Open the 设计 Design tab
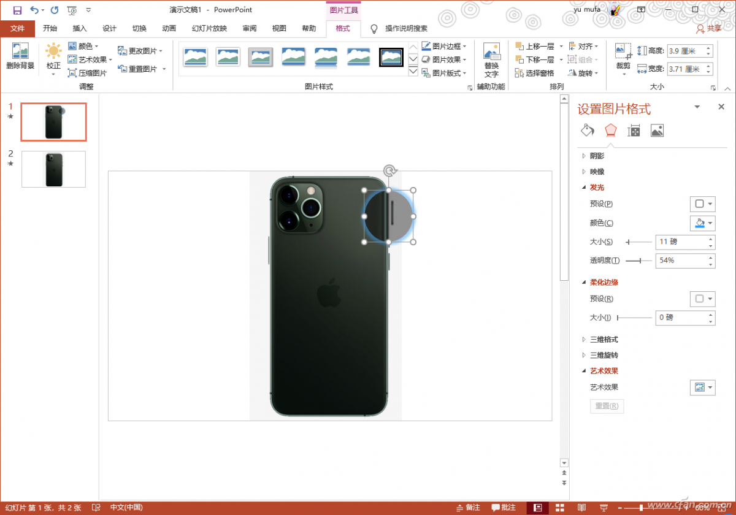This screenshot has width=736, height=515. [x=109, y=28]
